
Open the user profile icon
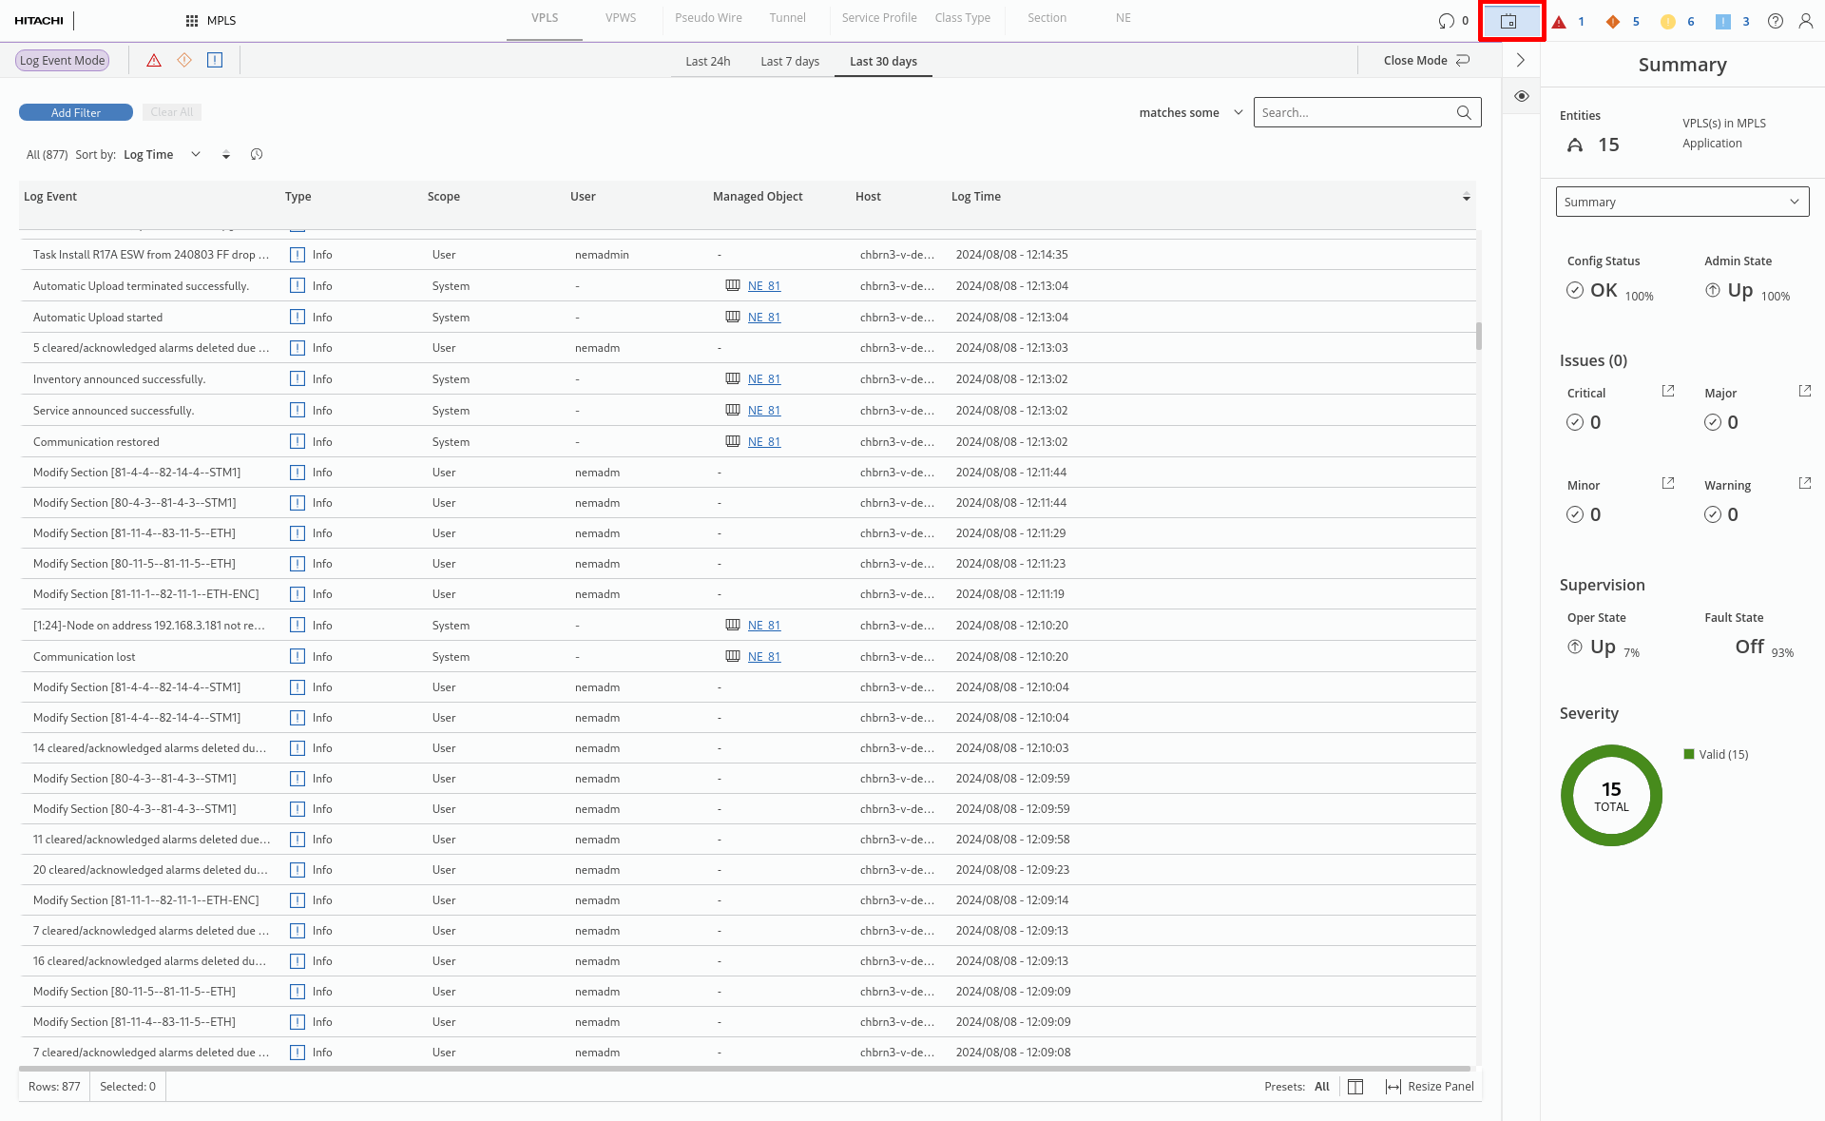(1805, 21)
